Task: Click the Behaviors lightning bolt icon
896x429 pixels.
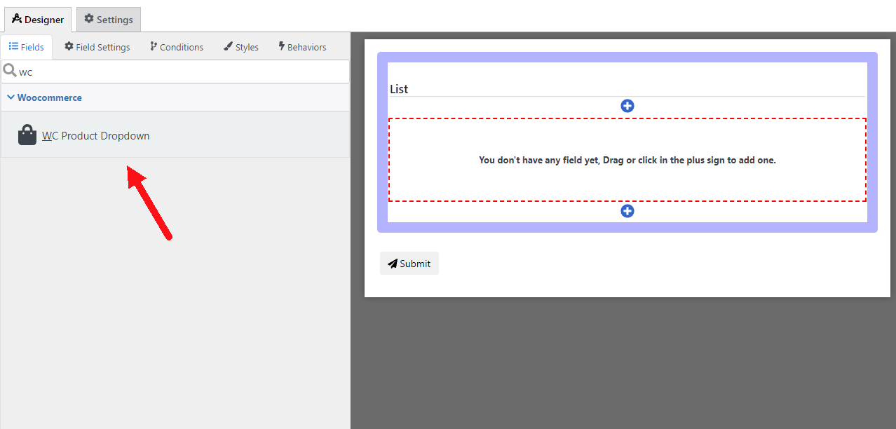Action: [x=281, y=46]
